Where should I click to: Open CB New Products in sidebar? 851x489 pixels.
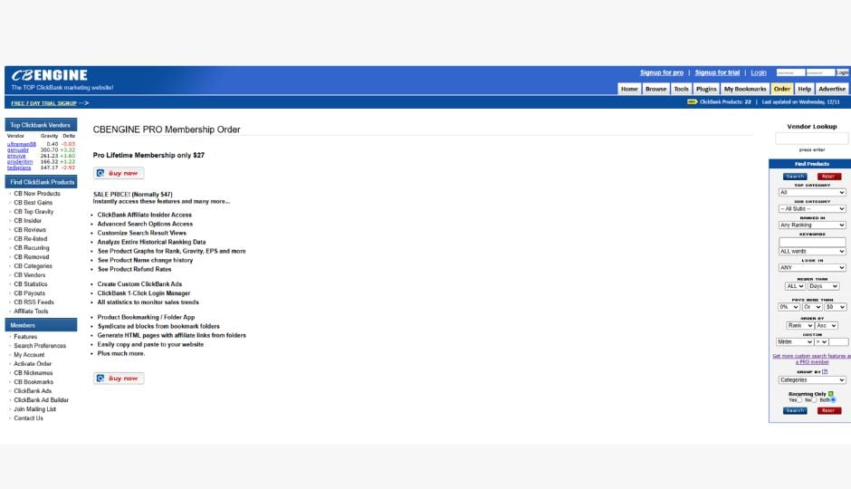[x=37, y=194]
